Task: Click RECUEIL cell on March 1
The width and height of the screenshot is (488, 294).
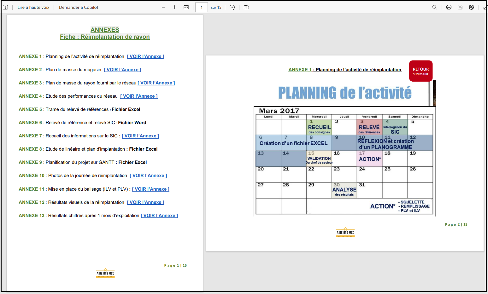Action: pyautogui.click(x=319, y=127)
